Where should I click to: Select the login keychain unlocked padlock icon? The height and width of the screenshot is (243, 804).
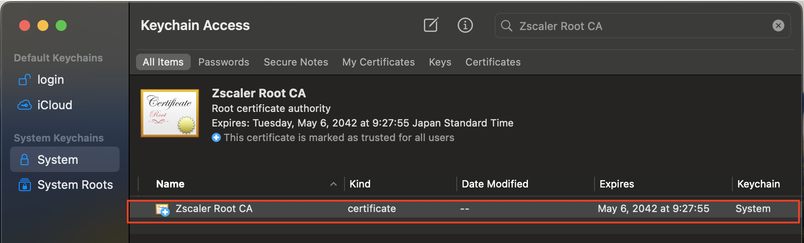click(x=25, y=80)
